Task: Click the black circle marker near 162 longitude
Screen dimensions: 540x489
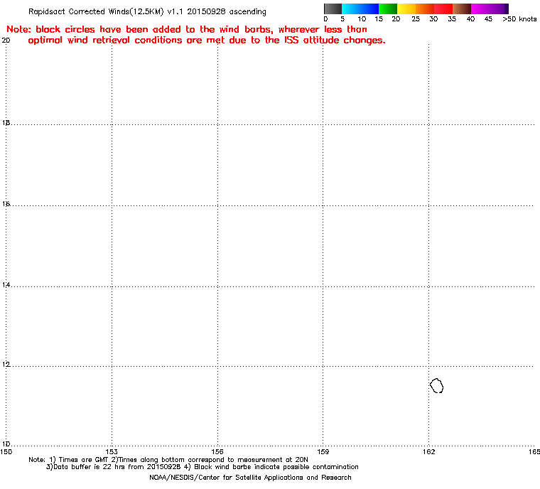Action: tap(437, 386)
